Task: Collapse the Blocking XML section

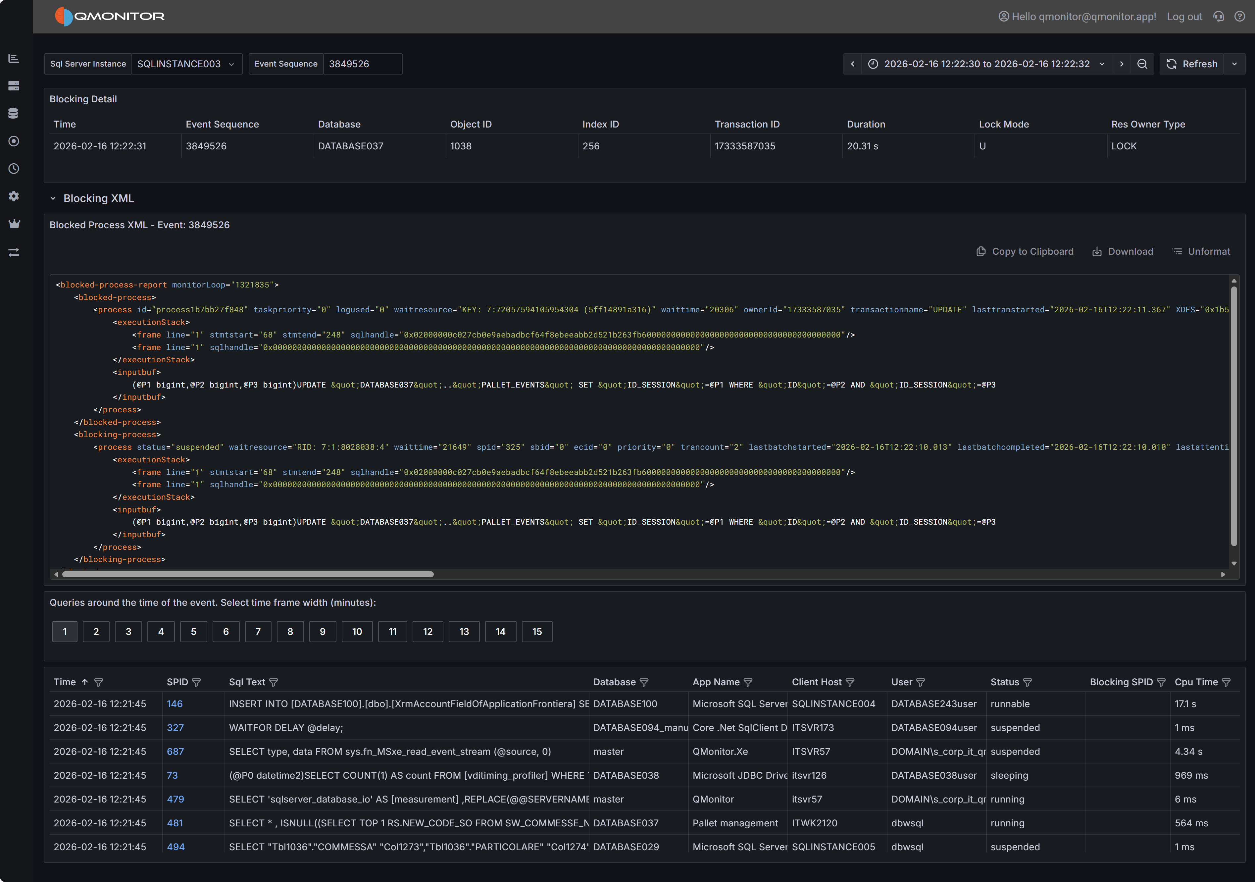Action: pos(53,198)
